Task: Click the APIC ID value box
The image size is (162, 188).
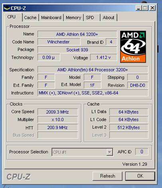Action: point(142,152)
